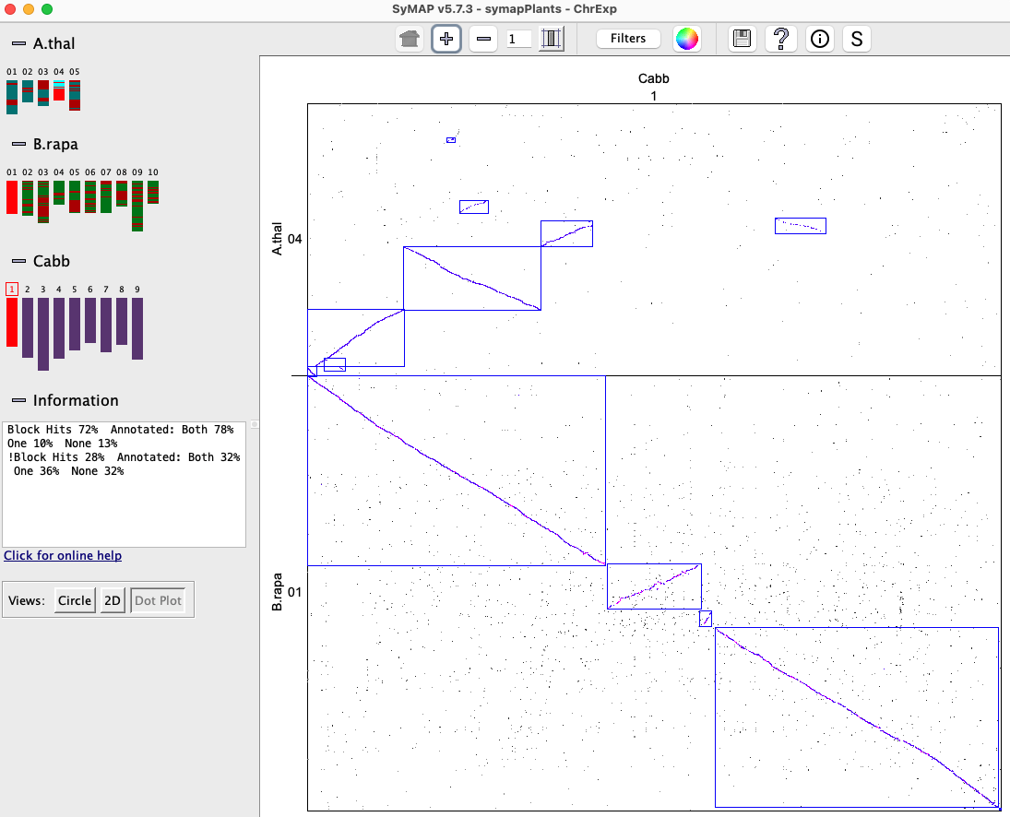Click the Home reset view icon
Image resolution: width=1010 pixels, height=817 pixels.
[410, 39]
